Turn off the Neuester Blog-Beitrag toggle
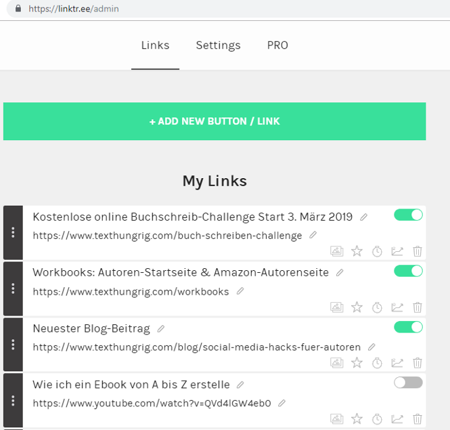 click(408, 327)
